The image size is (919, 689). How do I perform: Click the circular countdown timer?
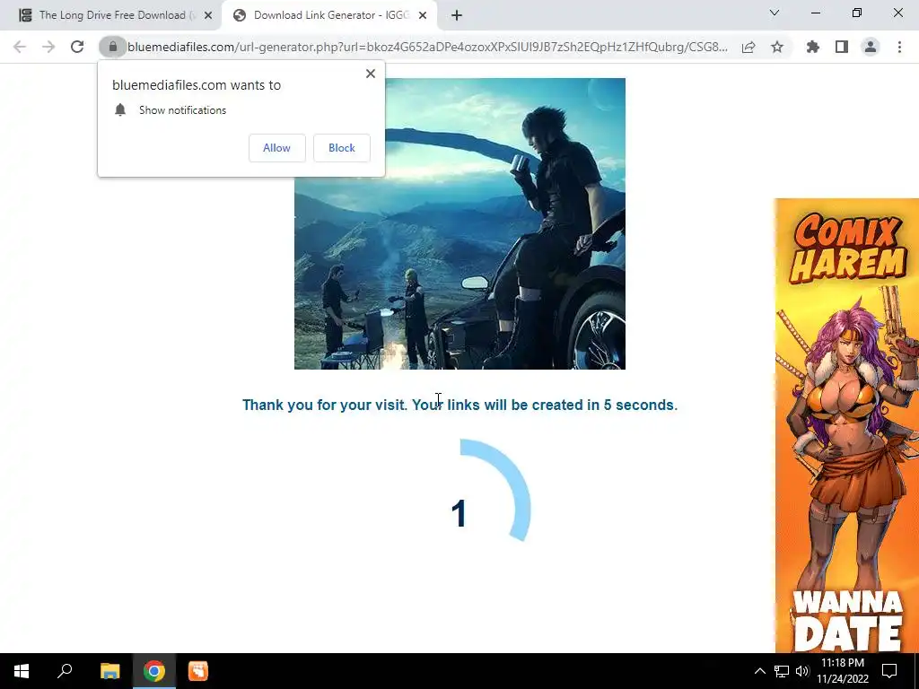pos(460,510)
